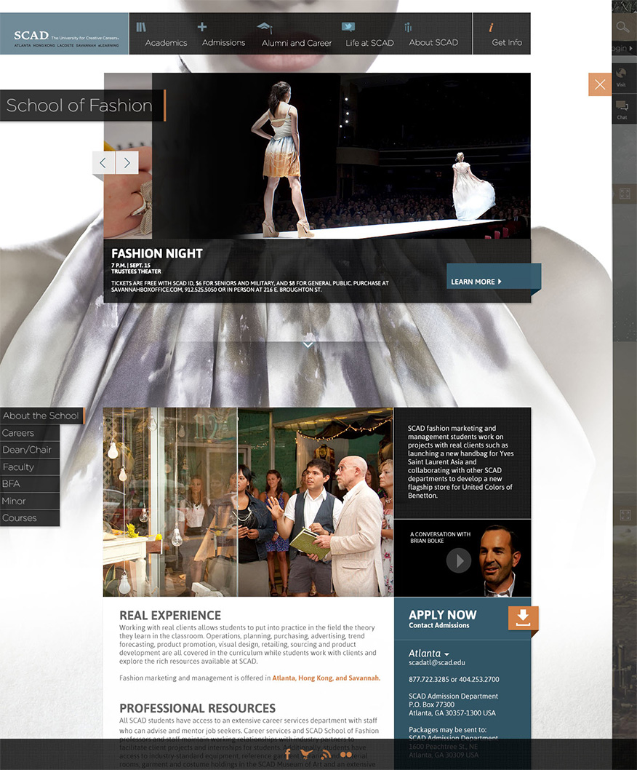The image size is (637, 770).
Task: Click the Visit globe icon in sidebar
Action: point(621,74)
